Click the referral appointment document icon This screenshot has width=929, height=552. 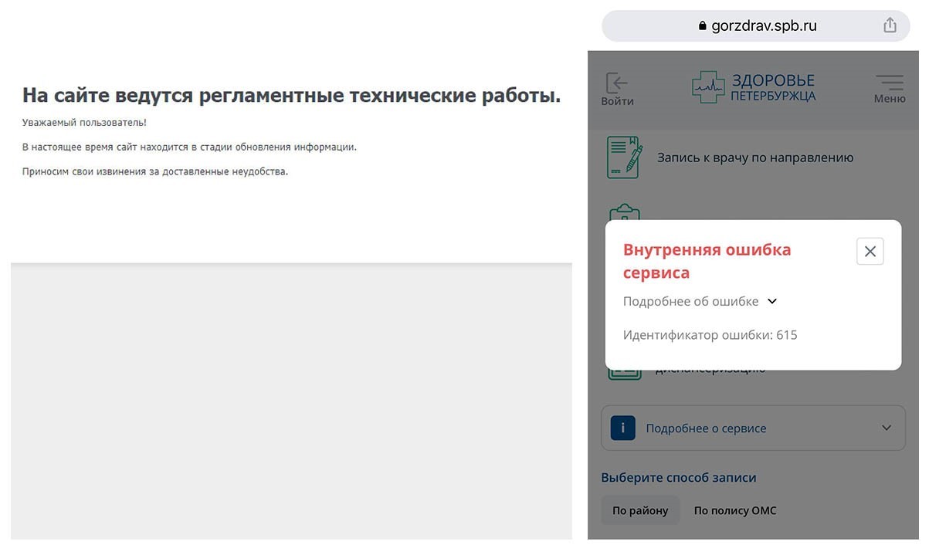(x=625, y=157)
